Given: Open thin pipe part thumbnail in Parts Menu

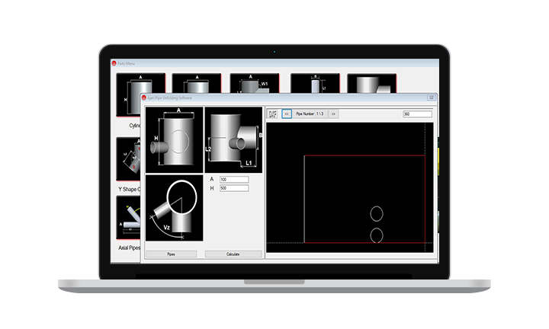Looking at the screenshot, I should (315, 83).
